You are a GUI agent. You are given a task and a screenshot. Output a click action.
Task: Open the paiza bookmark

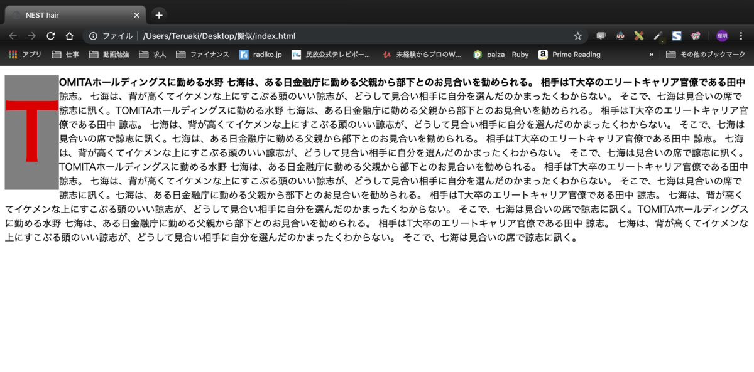click(x=488, y=55)
